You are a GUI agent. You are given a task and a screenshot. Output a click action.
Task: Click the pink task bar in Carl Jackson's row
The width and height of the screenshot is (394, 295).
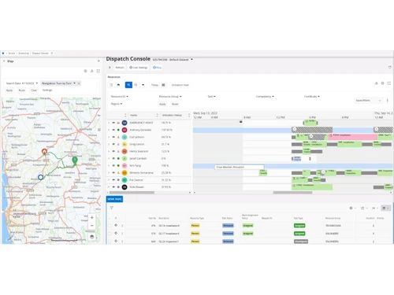pos(352,136)
